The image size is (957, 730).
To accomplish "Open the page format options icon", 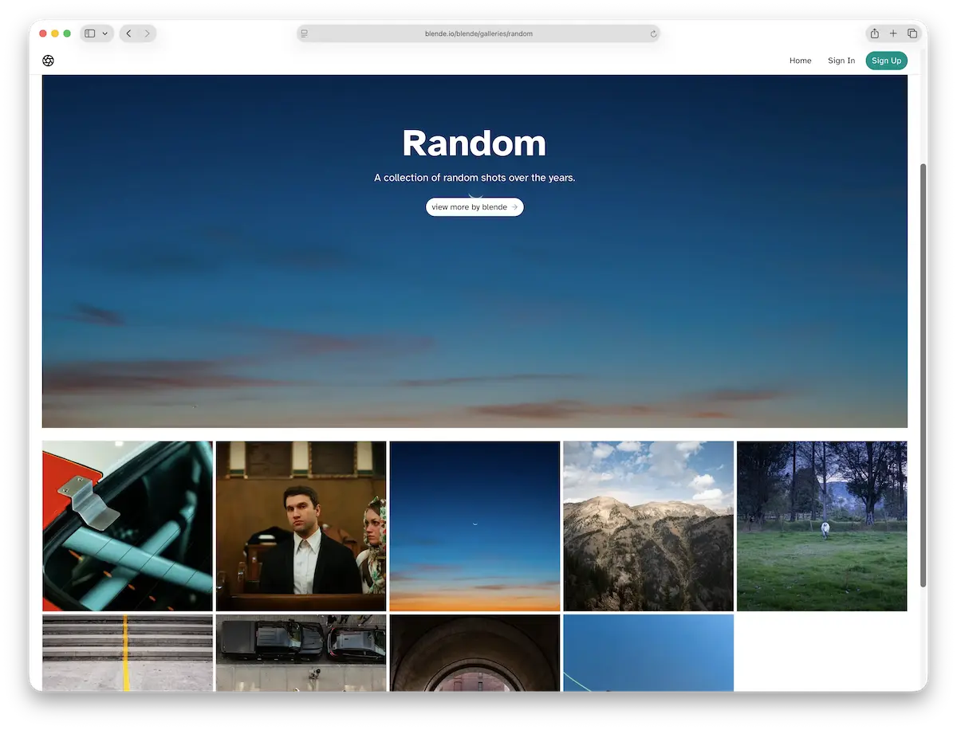I will click(304, 33).
